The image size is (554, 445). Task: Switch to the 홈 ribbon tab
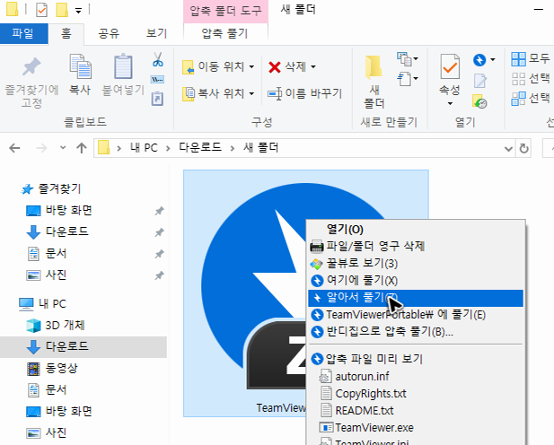66,33
